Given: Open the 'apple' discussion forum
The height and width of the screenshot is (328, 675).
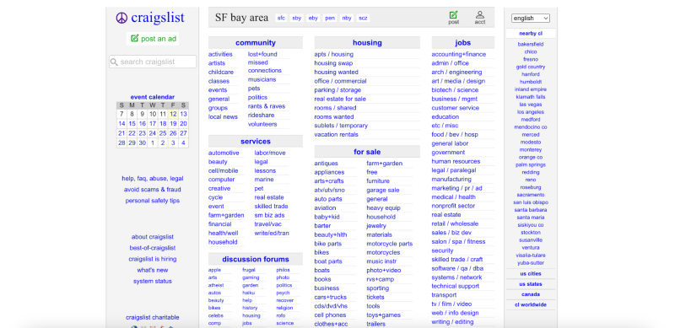Looking at the screenshot, I should pyautogui.click(x=214, y=271).
